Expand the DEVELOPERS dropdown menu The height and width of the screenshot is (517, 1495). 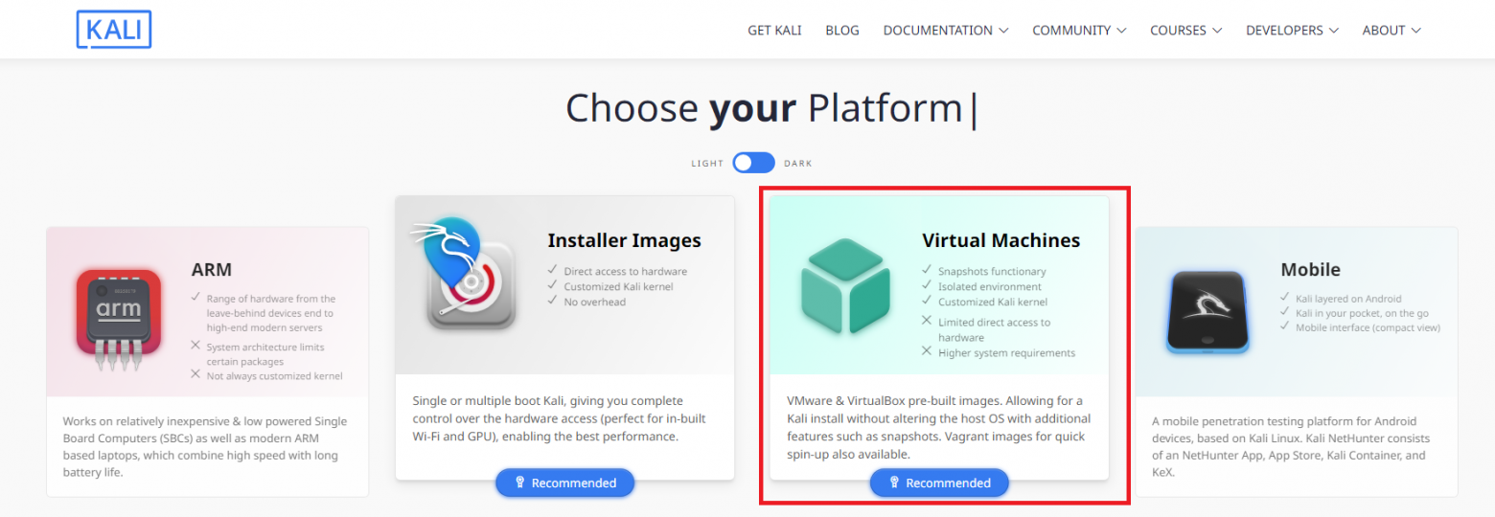coord(1292,31)
